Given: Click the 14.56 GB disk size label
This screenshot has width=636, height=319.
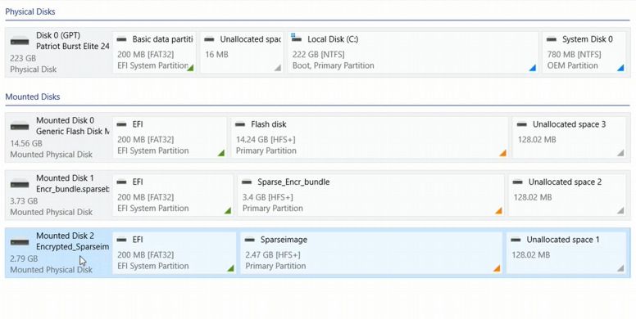Looking at the screenshot, I should click(x=26, y=143).
